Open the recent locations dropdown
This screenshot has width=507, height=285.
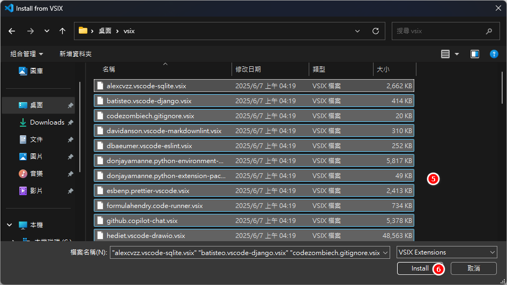point(47,31)
